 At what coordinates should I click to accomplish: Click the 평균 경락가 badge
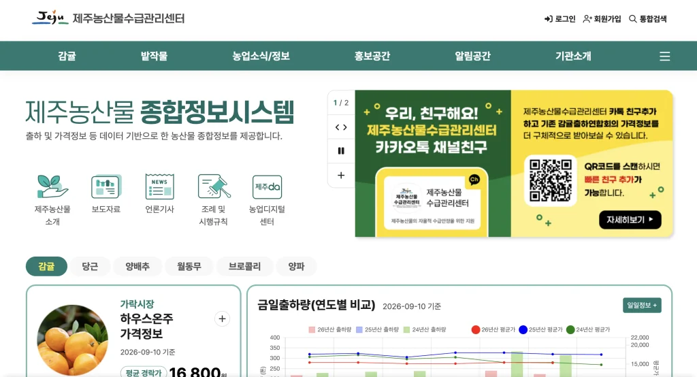[143, 372]
